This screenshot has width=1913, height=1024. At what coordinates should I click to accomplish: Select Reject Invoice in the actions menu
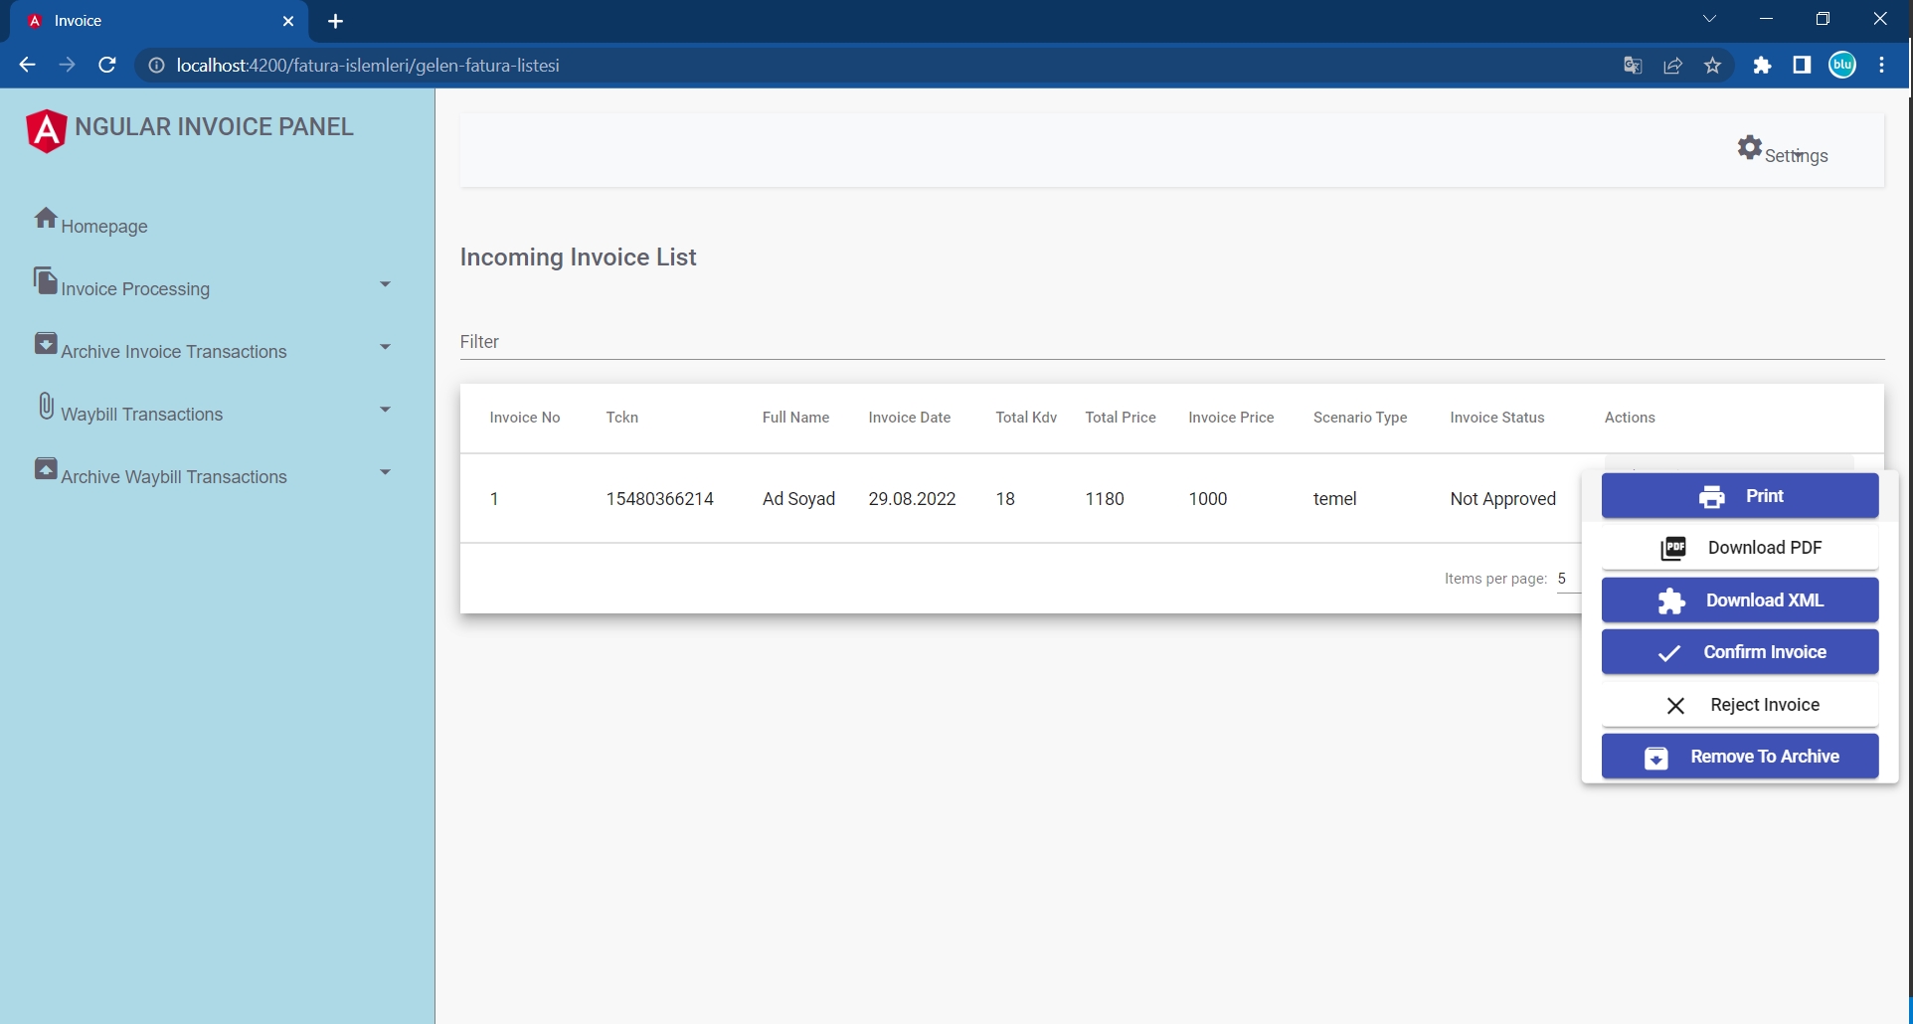click(x=1740, y=705)
